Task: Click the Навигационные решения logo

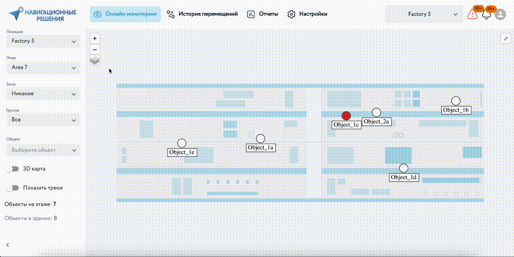Action: pyautogui.click(x=43, y=15)
